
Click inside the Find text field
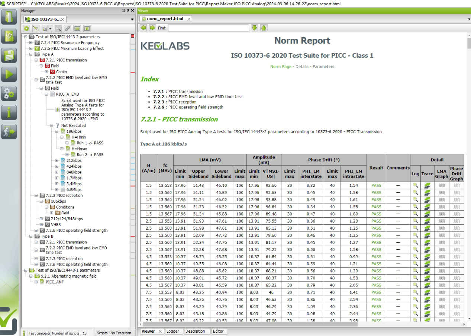click(208, 28)
